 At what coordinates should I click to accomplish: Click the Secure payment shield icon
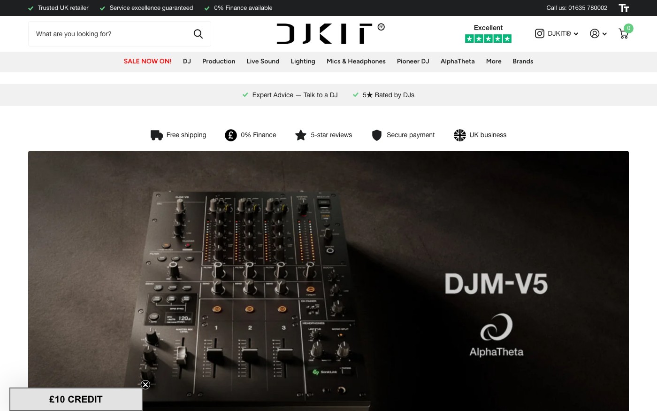click(x=377, y=135)
